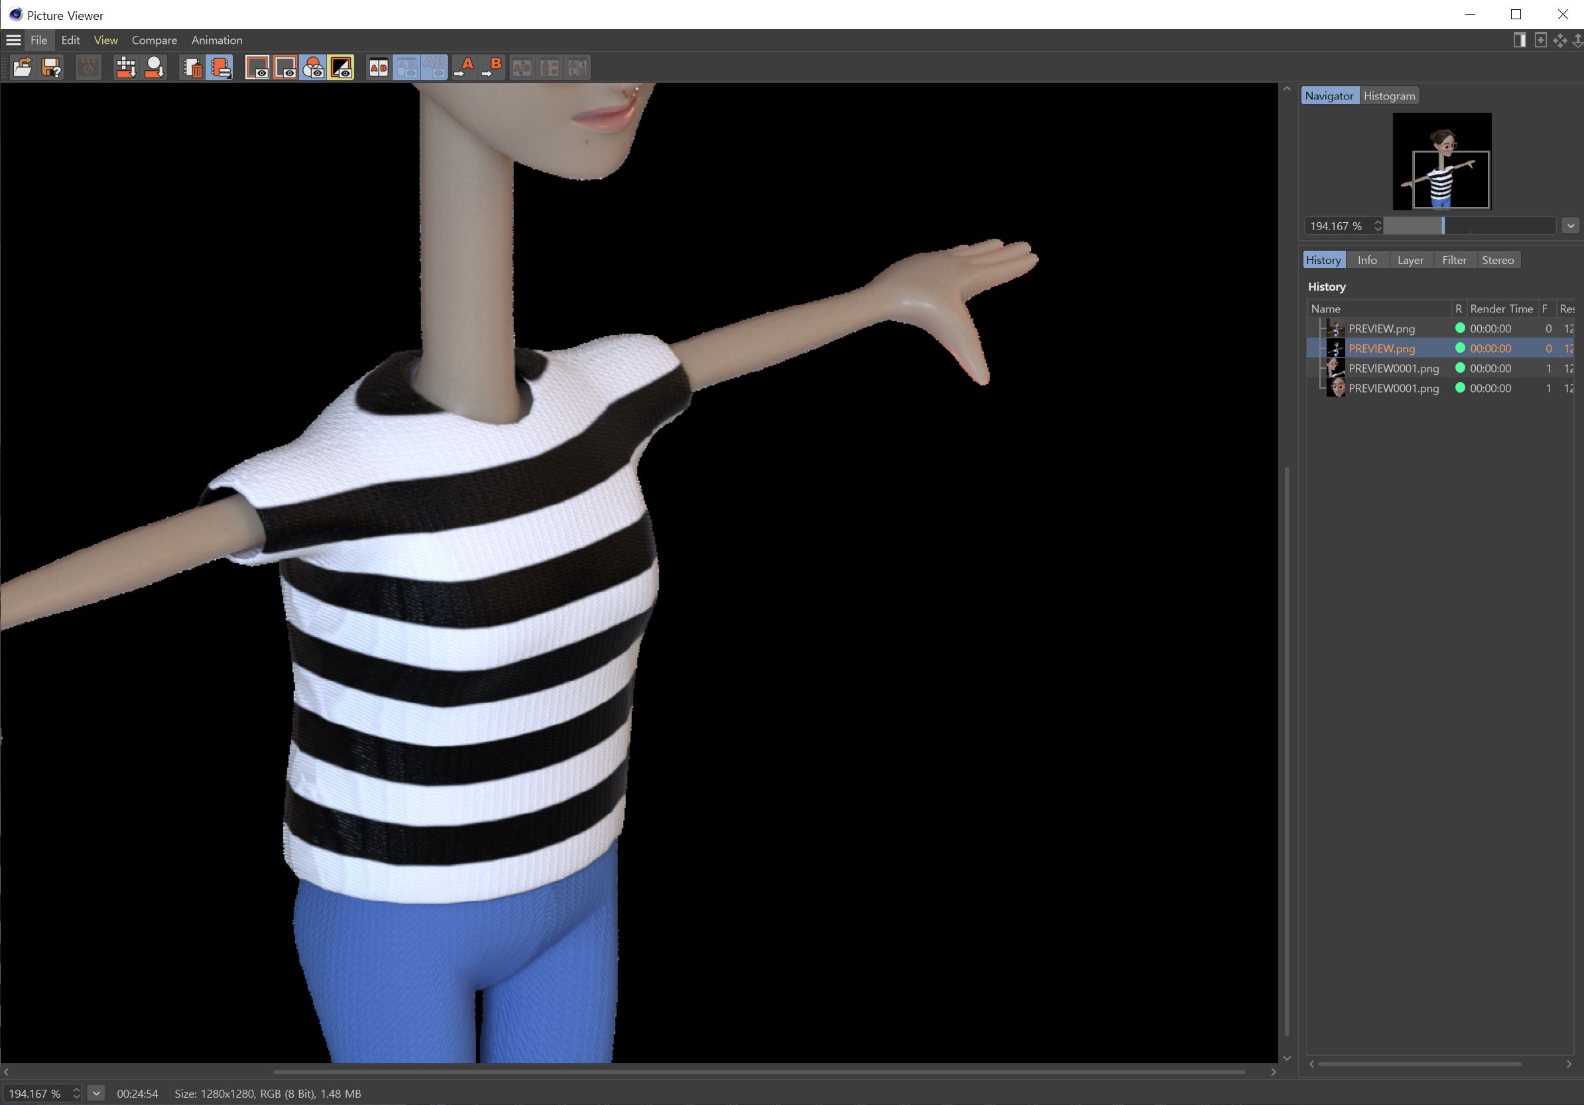Image resolution: width=1584 pixels, height=1105 pixels.
Task: Click the Open image folder icon
Action: click(x=22, y=68)
